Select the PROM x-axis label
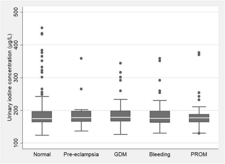This screenshot has width=225, height=164. click(x=199, y=155)
